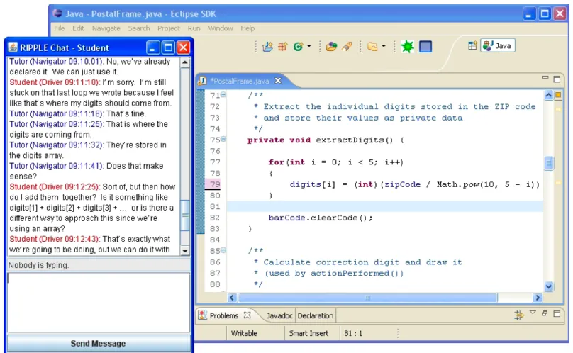Click the Smart Insert status bar entry
The image size is (573, 353).
pyautogui.click(x=308, y=333)
